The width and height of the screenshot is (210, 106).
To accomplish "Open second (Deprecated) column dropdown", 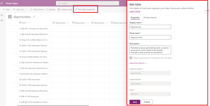I will tap(88, 23).
